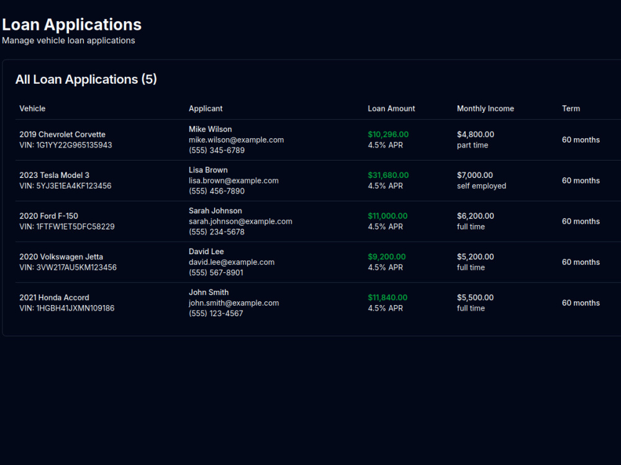The image size is (621, 465).
Task: Click VIN 5YJ3E1EA4KF123456
Action: coord(65,186)
